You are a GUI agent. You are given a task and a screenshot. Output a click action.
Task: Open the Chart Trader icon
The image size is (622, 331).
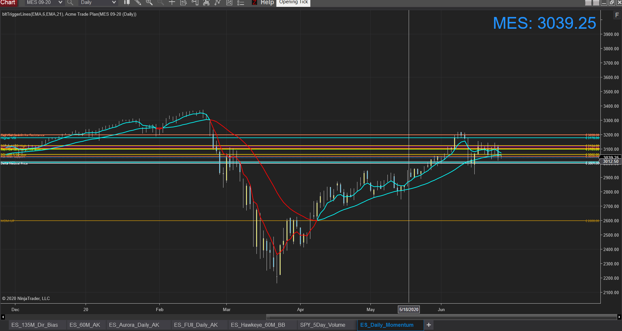195,3
